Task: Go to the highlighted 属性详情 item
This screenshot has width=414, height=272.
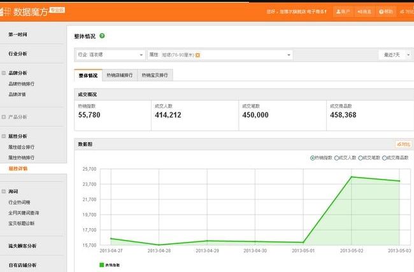Action: [x=18, y=168]
